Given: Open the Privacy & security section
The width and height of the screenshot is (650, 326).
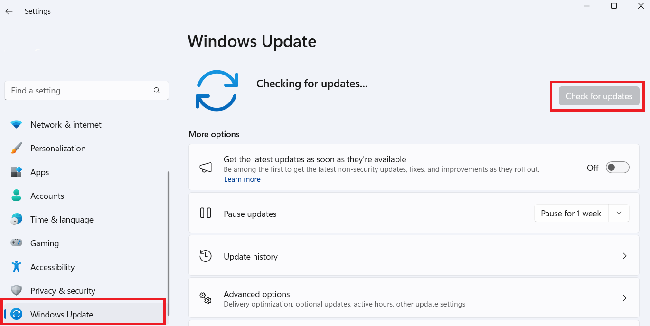Looking at the screenshot, I should click(x=84, y=291).
